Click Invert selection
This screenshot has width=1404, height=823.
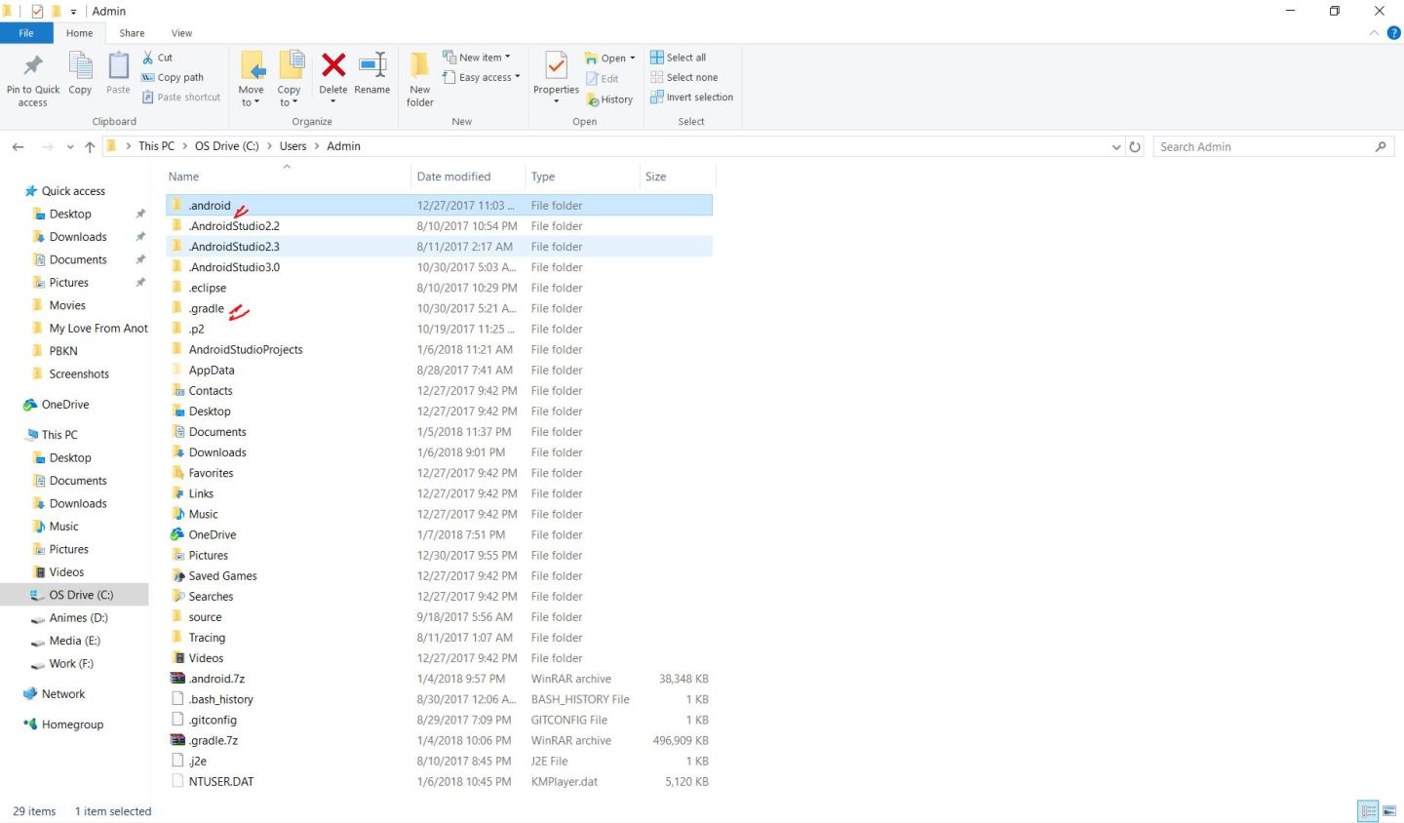[x=692, y=98]
